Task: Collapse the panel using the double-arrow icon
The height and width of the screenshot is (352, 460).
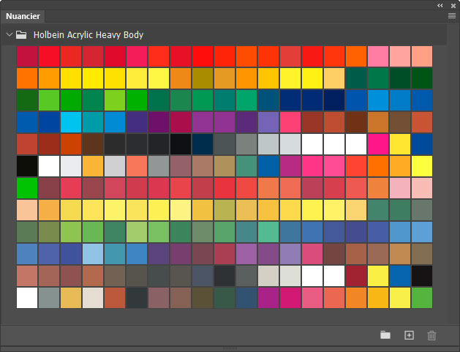Action: [440, 5]
